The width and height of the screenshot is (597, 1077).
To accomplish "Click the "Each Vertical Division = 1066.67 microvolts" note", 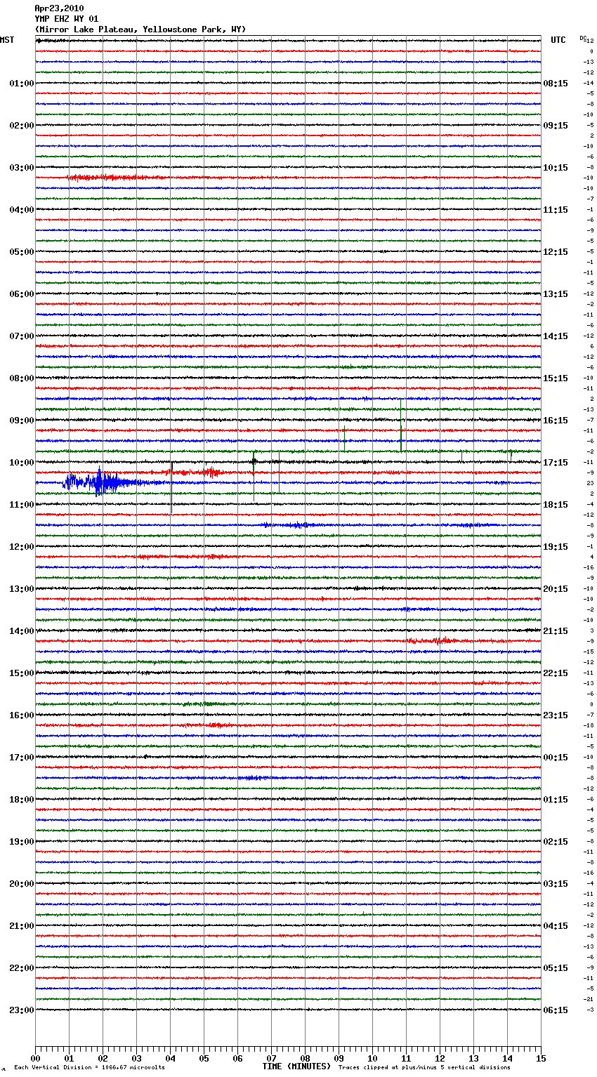I will pos(89,1067).
